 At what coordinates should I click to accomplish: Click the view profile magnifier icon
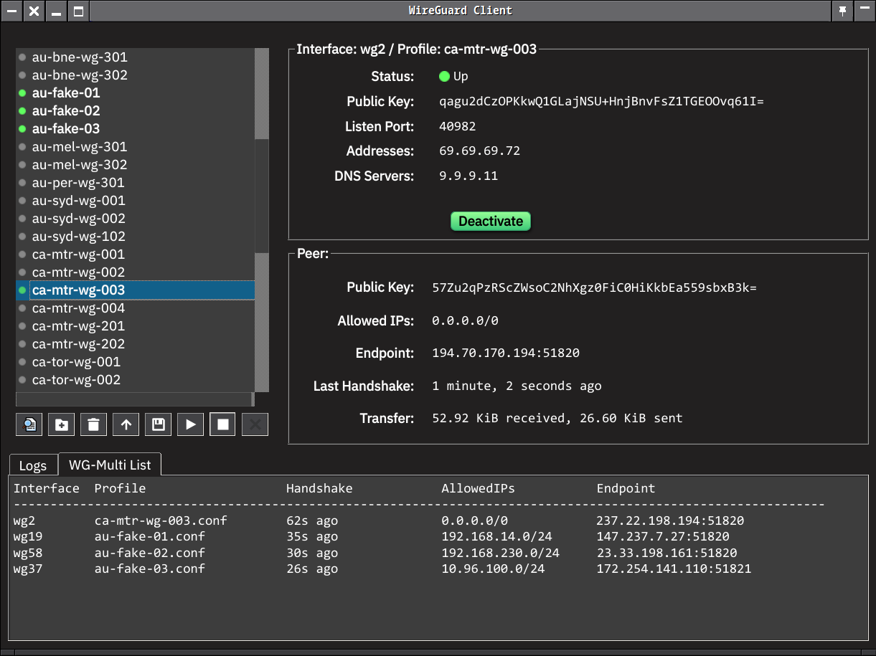pos(29,424)
